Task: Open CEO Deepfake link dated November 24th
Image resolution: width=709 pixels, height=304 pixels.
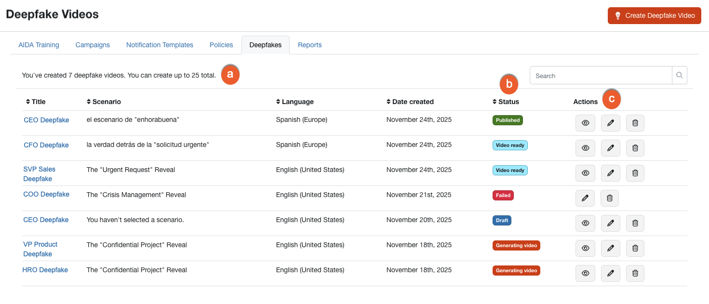Action: [x=46, y=120]
